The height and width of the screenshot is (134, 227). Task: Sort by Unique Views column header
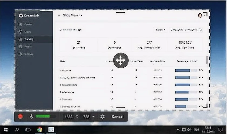tap(136, 61)
